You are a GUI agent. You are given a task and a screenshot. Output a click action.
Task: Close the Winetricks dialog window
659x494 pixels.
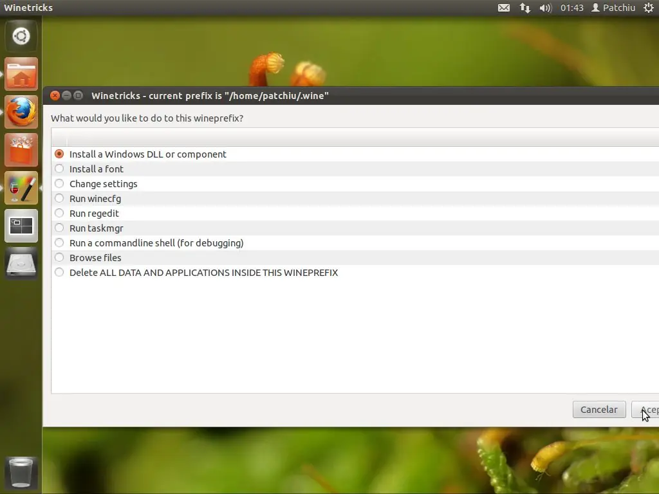(55, 95)
